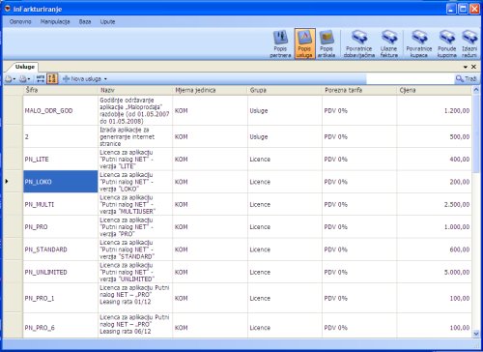This screenshot has width=483, height=352.
Task: Open the printer dropdown arrow
Action: point(29,79)
